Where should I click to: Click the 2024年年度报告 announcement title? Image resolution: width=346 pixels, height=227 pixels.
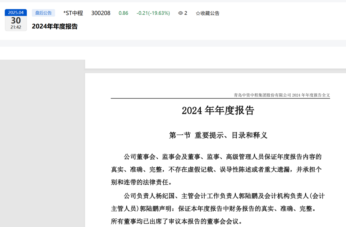click(55, 26)
